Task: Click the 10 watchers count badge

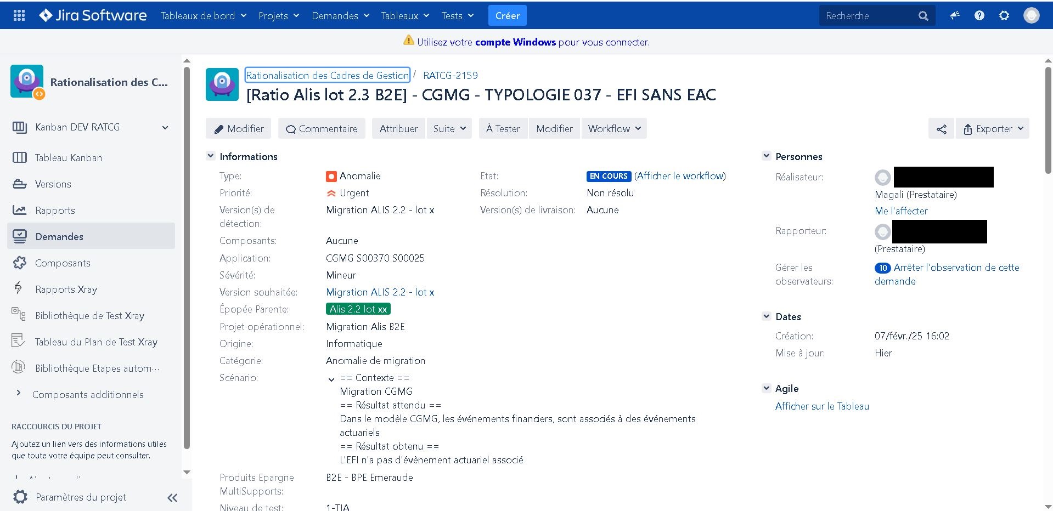Action: click(883, 268)
